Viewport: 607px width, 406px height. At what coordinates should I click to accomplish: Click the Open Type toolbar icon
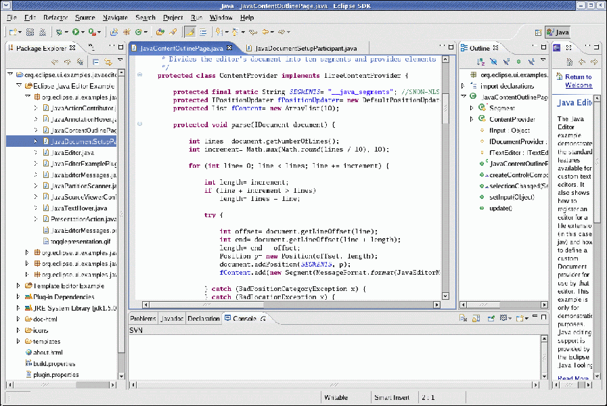(x=160, y=32)
